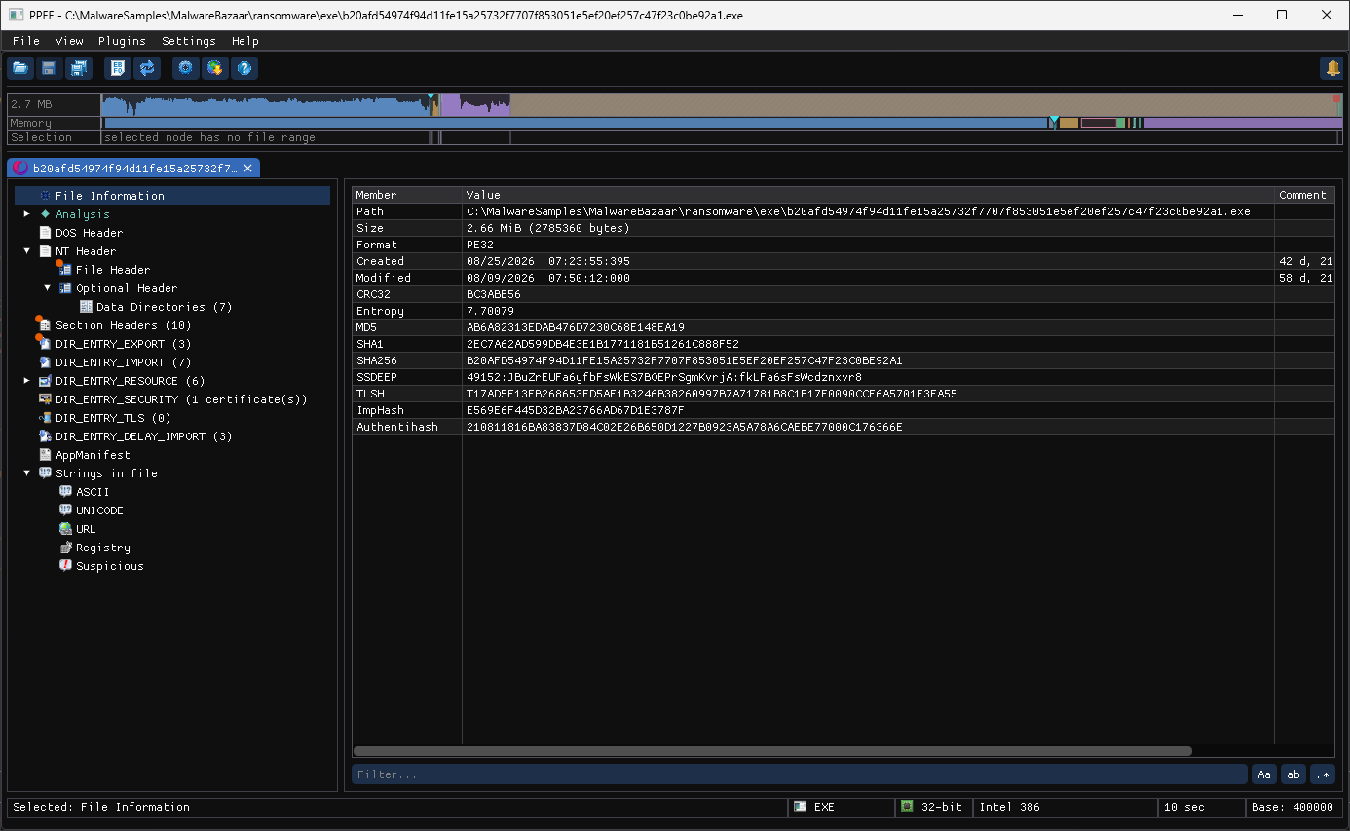Open the Plugins menu

pos(122,41)
